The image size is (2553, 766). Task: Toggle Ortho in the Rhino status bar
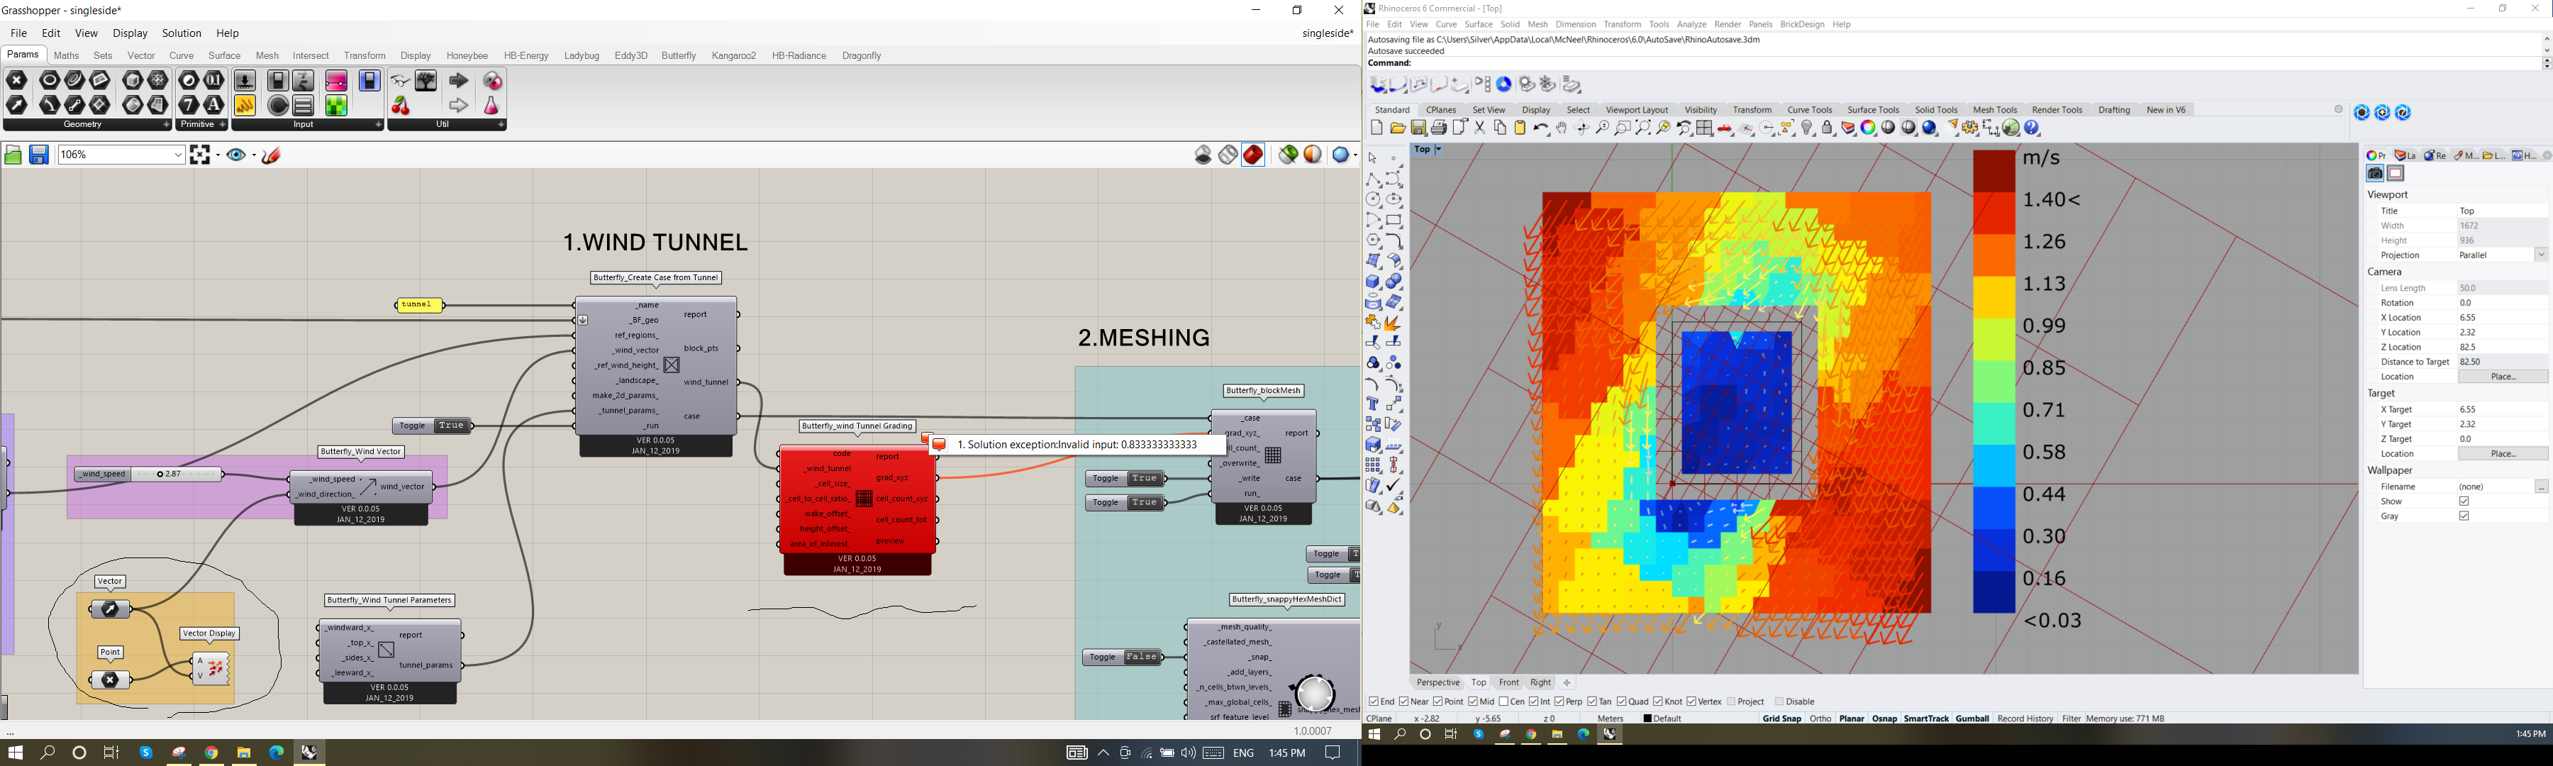(1820, 718)
